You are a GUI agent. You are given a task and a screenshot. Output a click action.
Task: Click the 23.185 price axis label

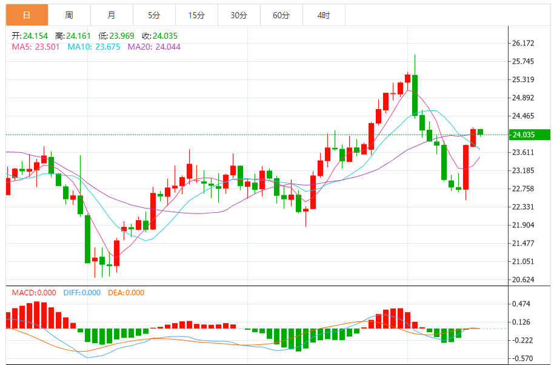[x=523, y=170]
